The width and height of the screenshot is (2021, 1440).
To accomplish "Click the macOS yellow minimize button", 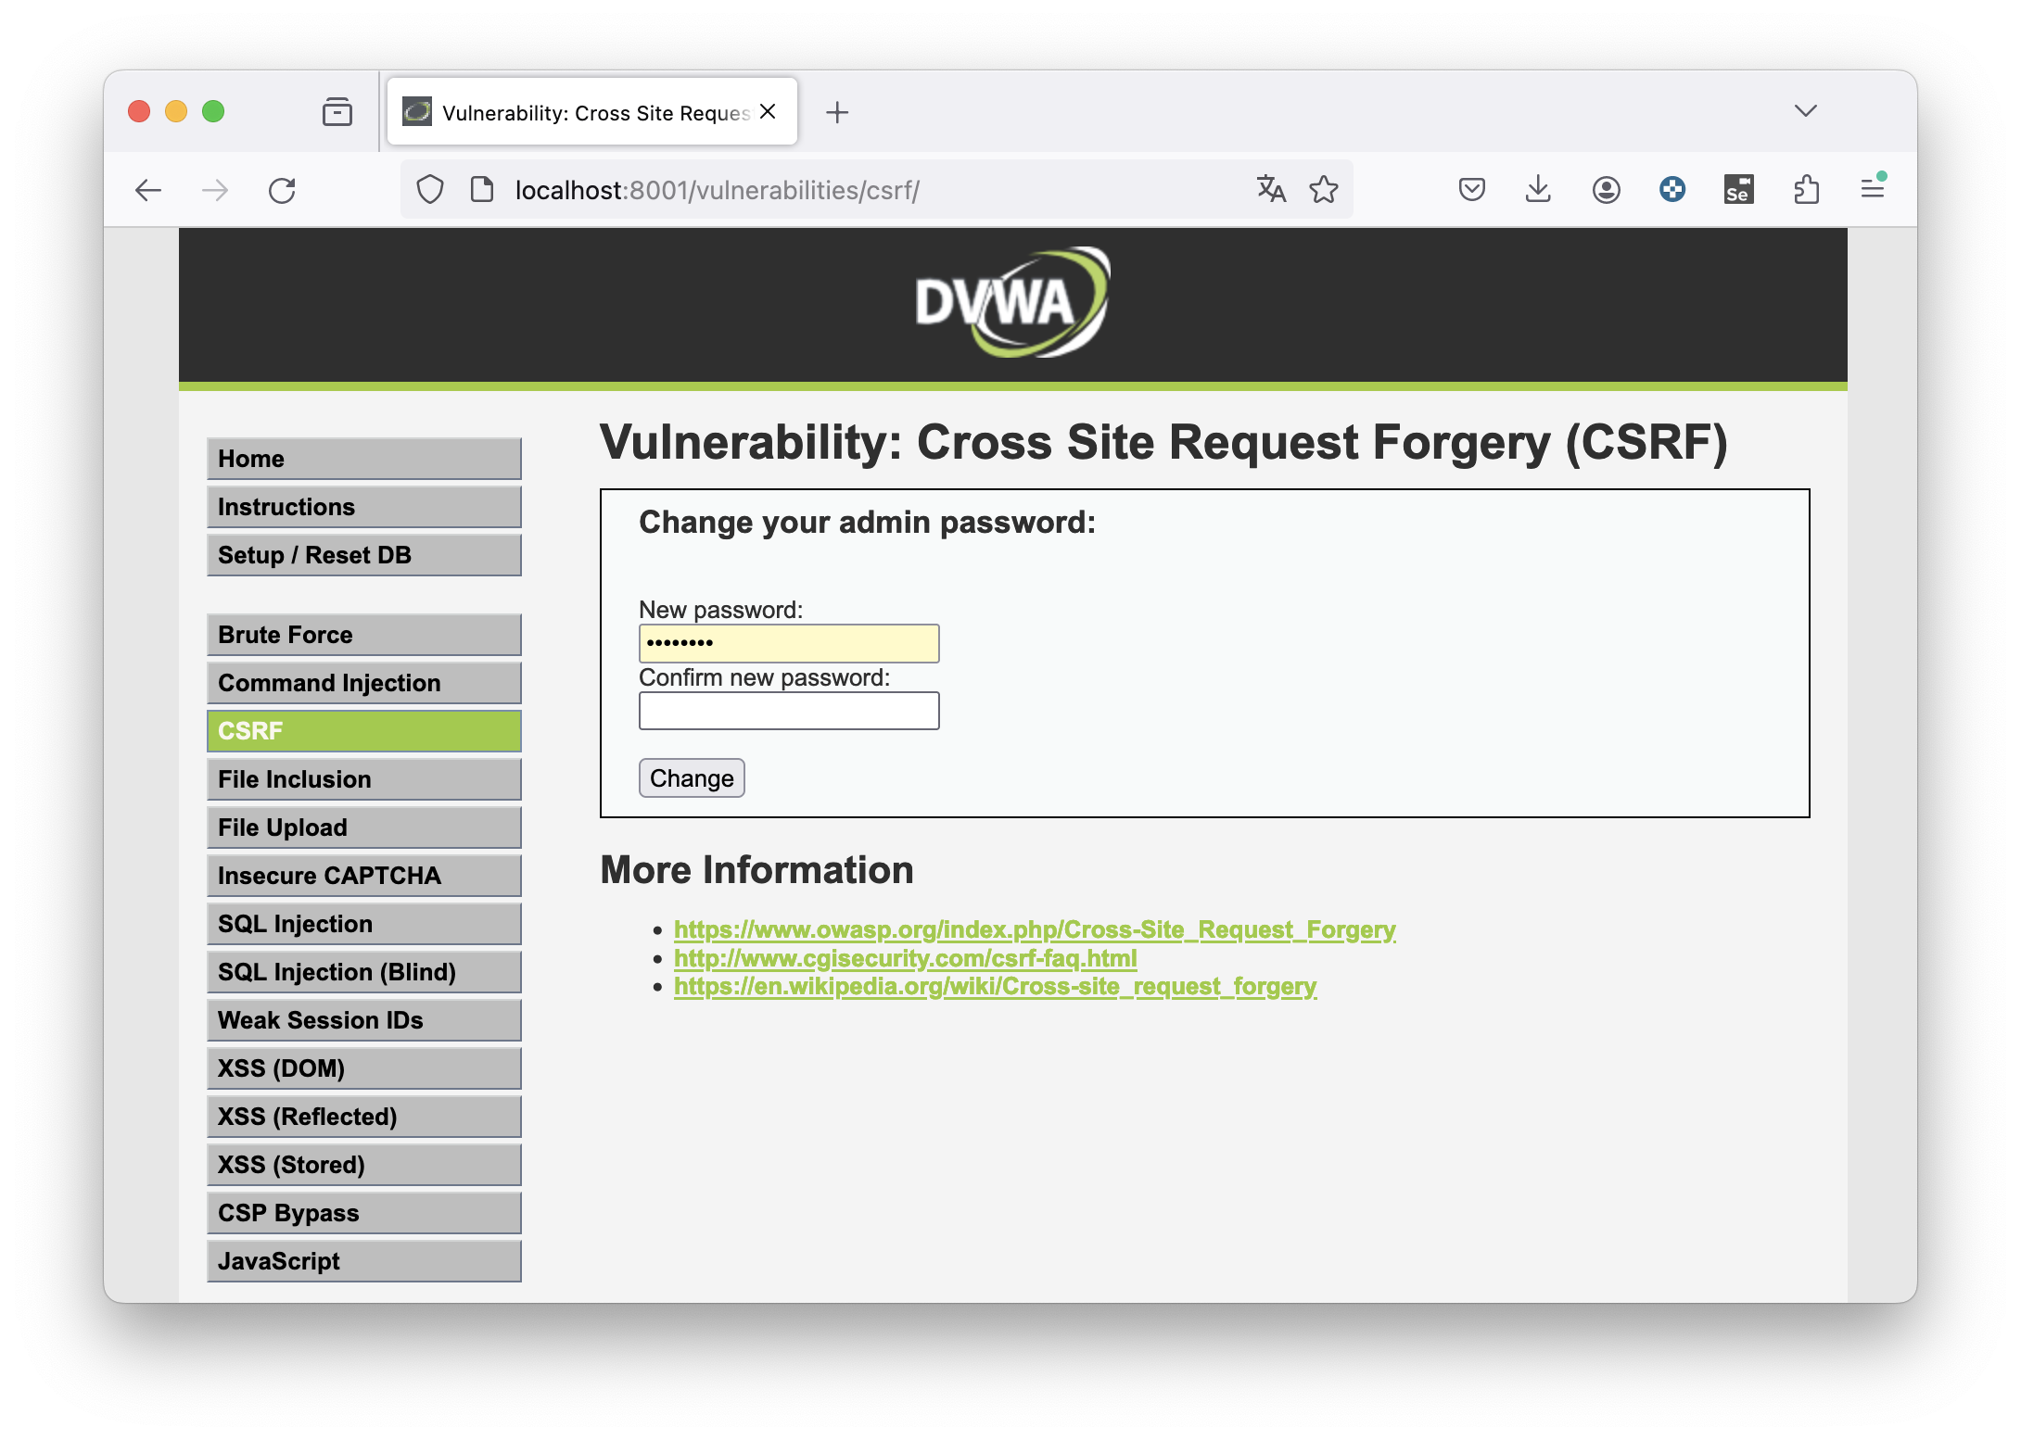I will [176, 112].
